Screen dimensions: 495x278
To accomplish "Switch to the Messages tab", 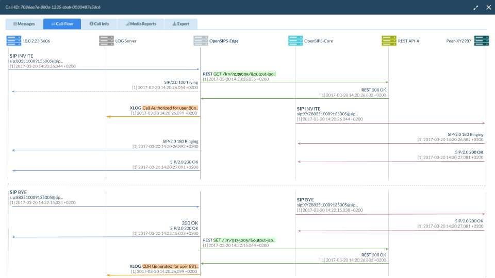I will pos(24,24).
